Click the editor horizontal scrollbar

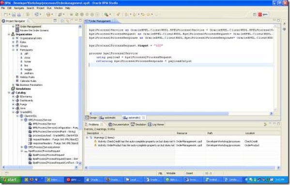click(181, 114)
